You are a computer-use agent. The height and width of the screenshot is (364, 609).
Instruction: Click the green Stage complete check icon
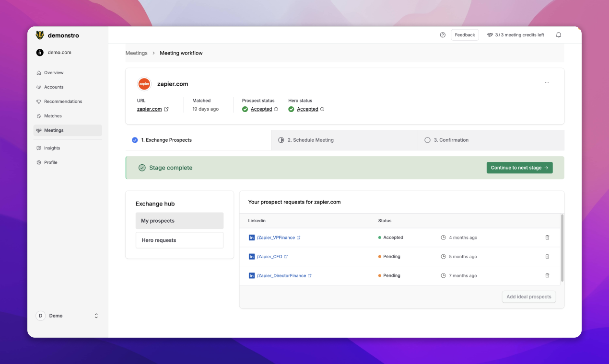(142, 168)
